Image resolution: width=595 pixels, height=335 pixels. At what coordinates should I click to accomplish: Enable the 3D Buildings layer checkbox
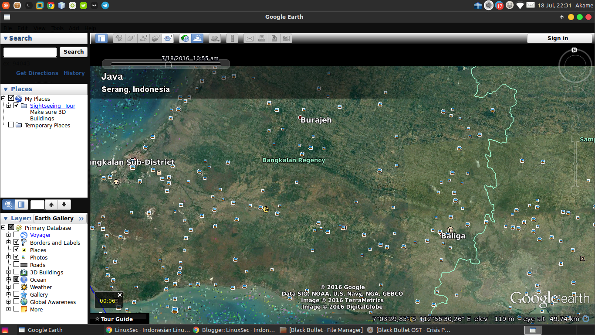tap(17, 272)
